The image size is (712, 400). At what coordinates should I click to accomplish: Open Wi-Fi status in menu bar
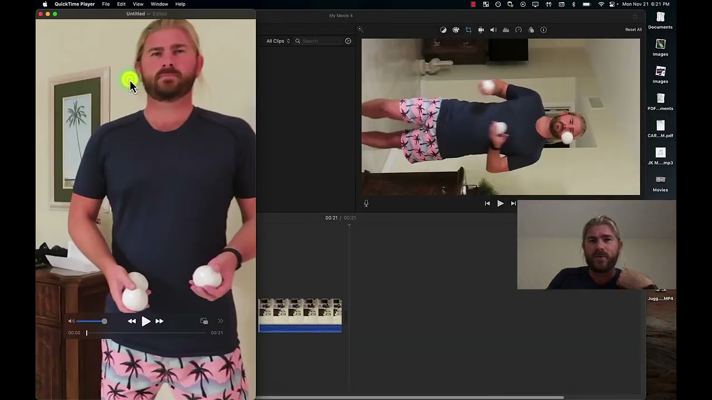601,4
